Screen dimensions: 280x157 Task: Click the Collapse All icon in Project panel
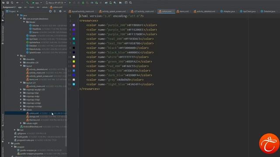55,11
